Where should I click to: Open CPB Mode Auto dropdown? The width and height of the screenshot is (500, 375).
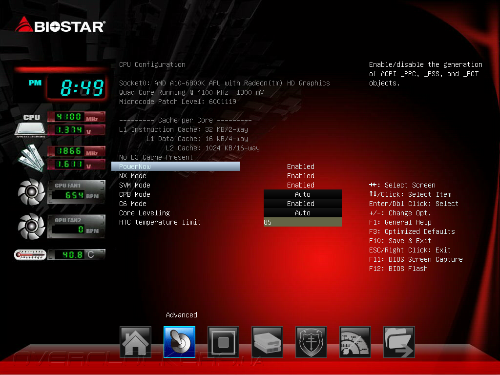pos(303,194)
